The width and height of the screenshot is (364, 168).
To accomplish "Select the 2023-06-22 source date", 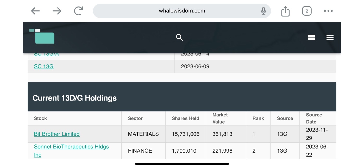I will [317, 151].
